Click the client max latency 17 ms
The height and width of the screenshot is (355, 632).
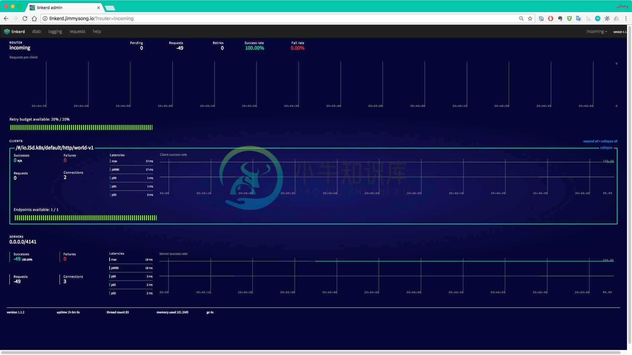coord(149,161)
